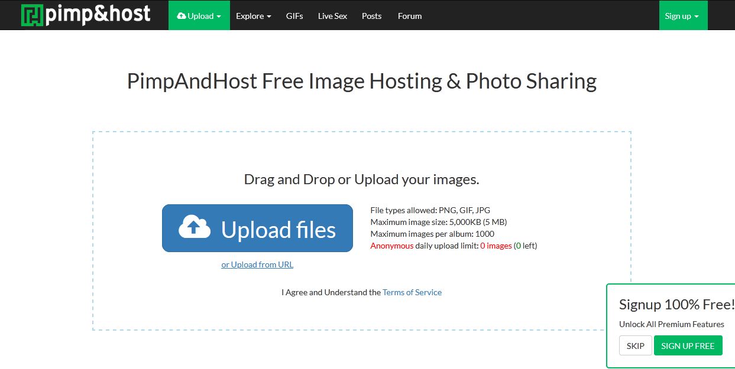Click 'Maximum image size: 5,000KB (5 MB)' text
Image resolution: width=735 pixels, height=369 pixels.
(x=439, y=222)
